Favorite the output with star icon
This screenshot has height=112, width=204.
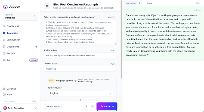(x=128, y=10)
